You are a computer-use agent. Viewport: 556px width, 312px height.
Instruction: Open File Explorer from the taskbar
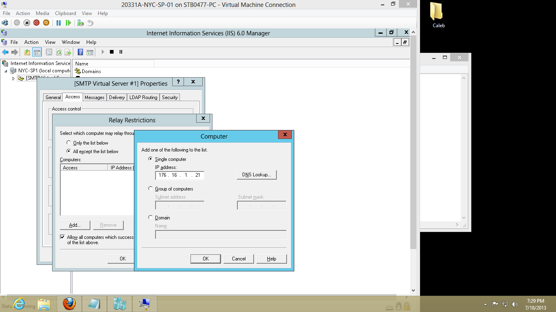tap(44, 303)
